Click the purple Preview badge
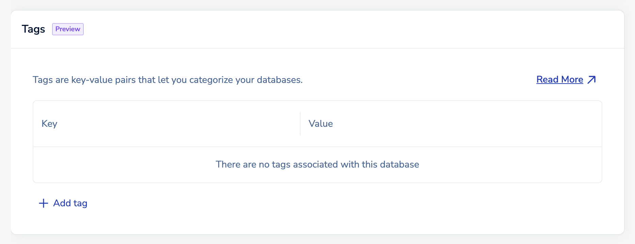Viewport: 635px width, 244px height. 68,29
